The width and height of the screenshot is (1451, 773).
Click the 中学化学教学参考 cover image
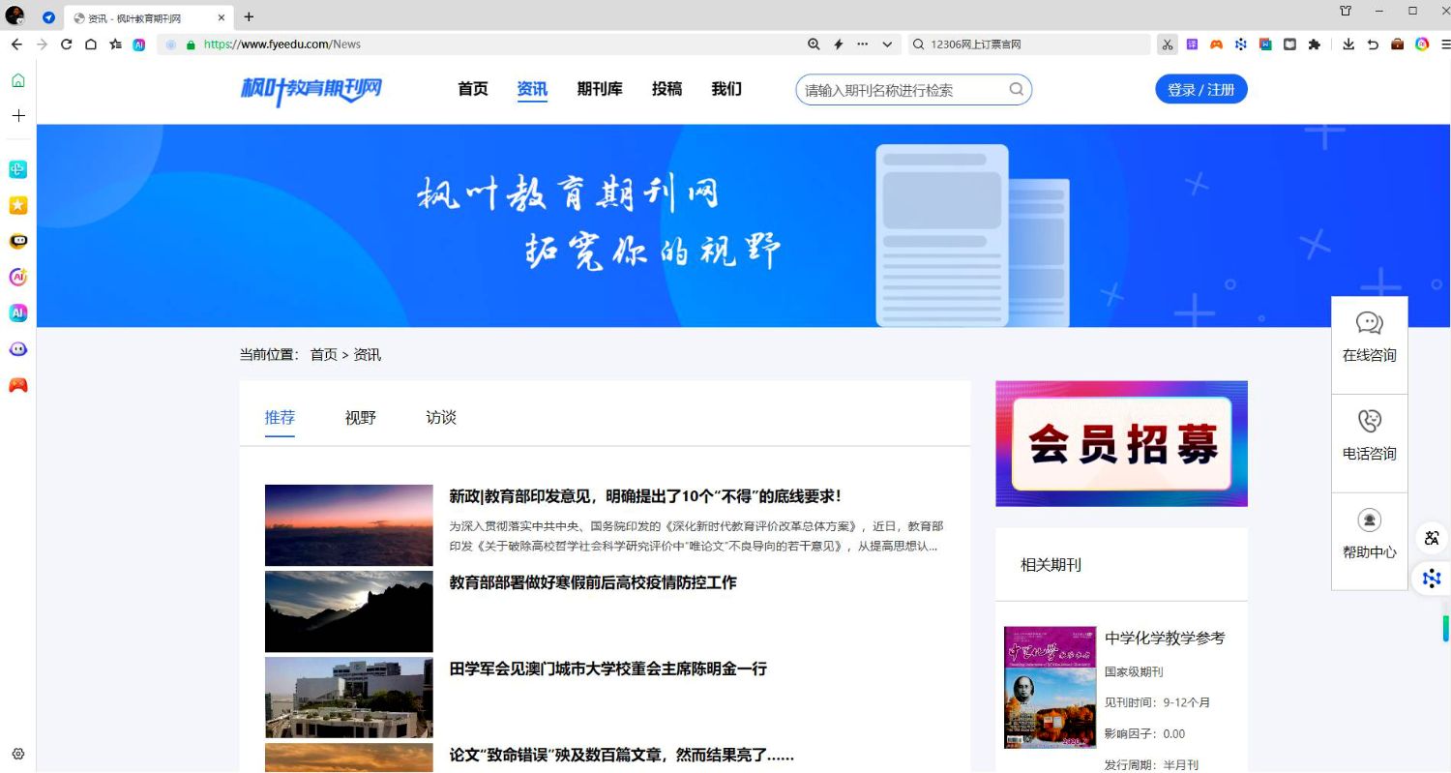1050,687
